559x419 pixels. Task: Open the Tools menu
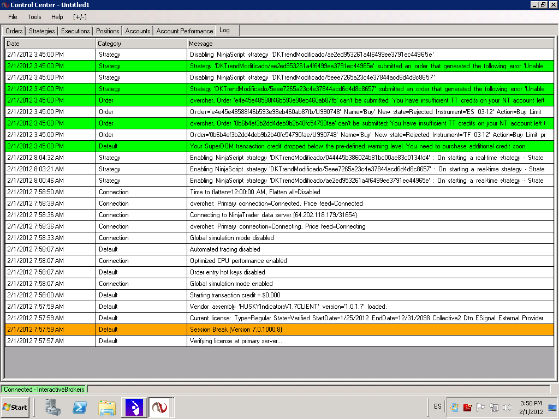pos(34,17)
